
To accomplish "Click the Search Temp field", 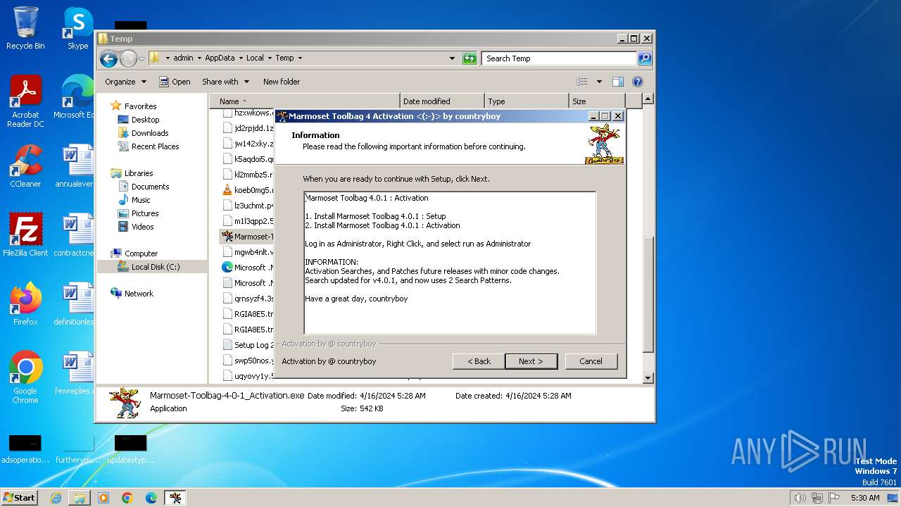I will click(560, 58).
